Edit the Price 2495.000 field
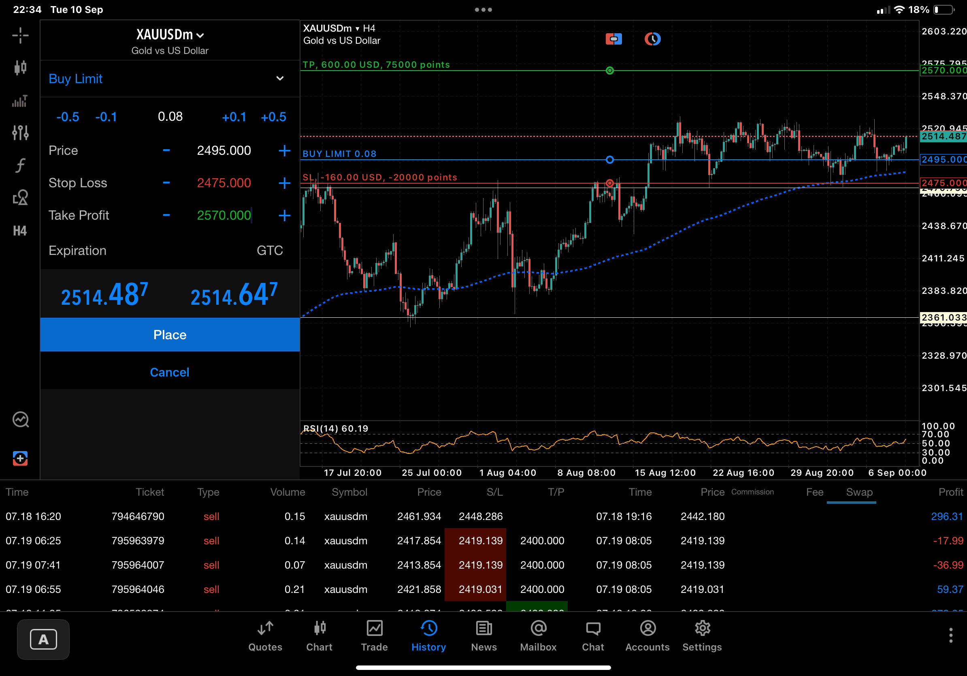This screenshot has height=676, width=967. click(x=224, y=150)
